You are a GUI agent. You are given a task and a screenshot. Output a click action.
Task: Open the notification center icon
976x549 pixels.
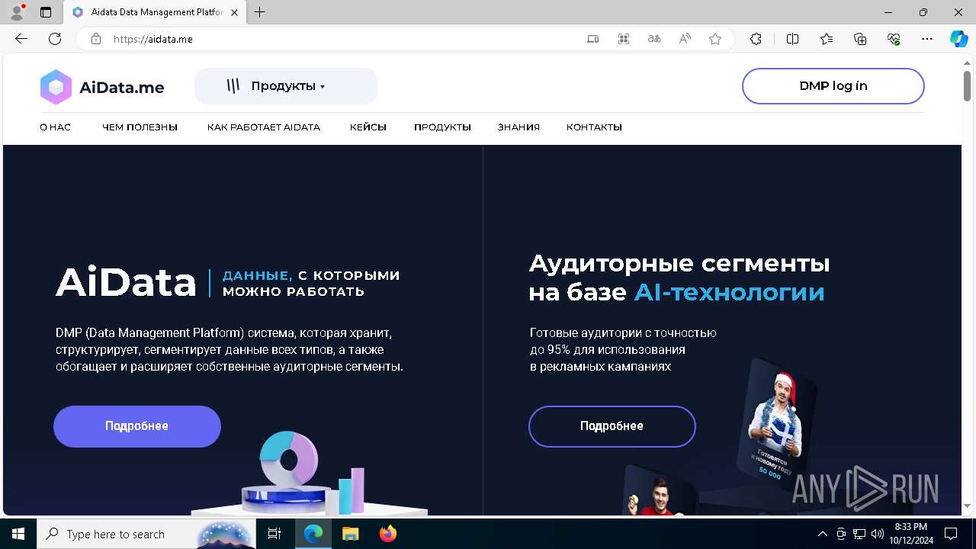click(951, 534)
